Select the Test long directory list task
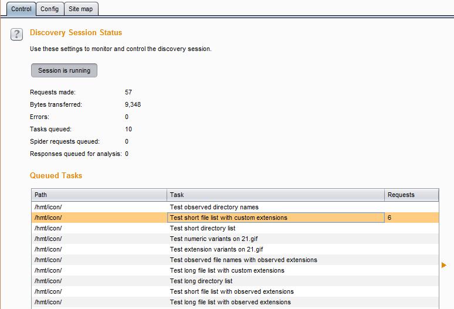Image resolution: width=454 pixels, height=309 pixels. (201, 281)
